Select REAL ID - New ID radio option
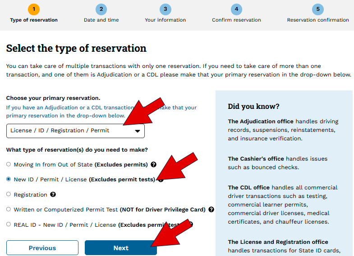Viewport: 354px width, 256px height. (x=9, y=224)
